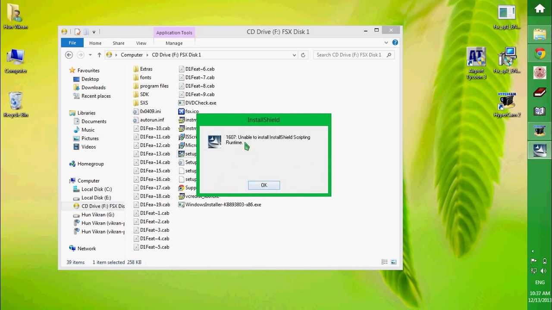Show hidden tray icons arrow
Image resolution: width=552 pixels, height=310 pixels.
point(533,251)
